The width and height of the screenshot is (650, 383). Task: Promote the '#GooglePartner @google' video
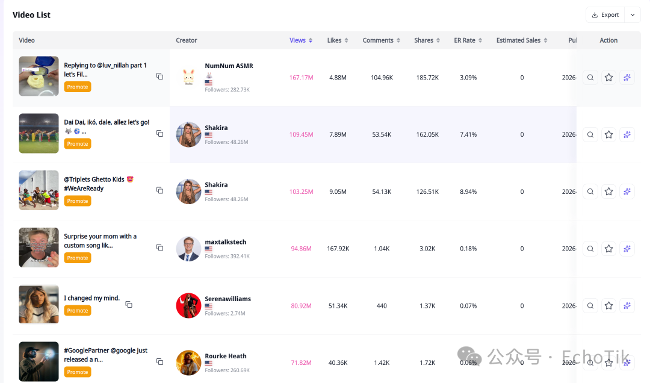(x=78, y=372)
